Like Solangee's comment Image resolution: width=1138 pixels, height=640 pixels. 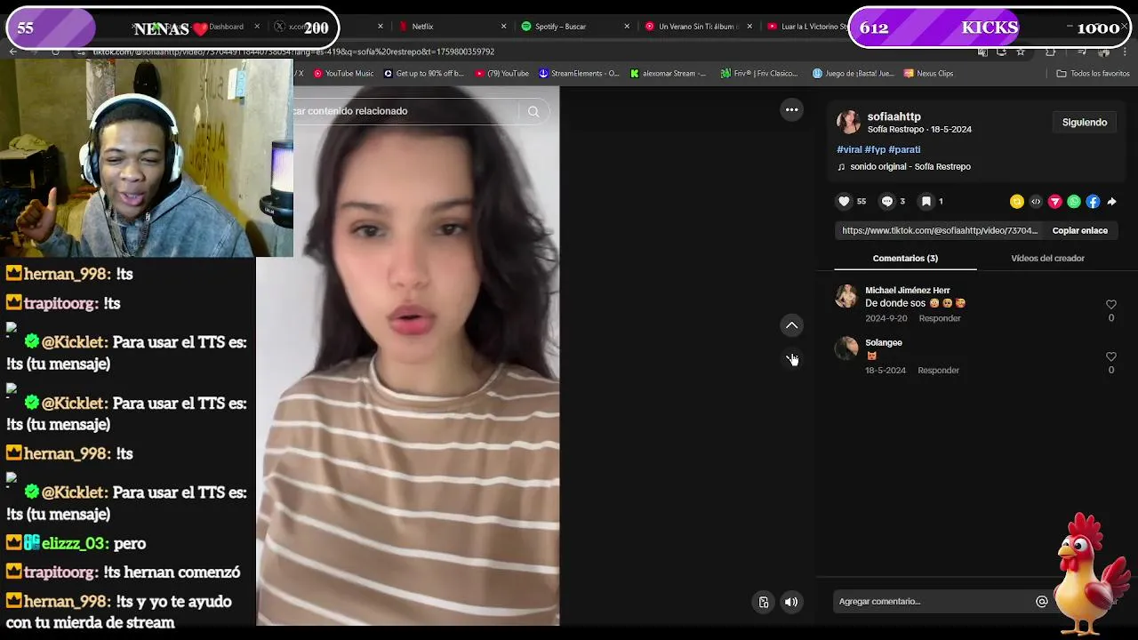1110,356
